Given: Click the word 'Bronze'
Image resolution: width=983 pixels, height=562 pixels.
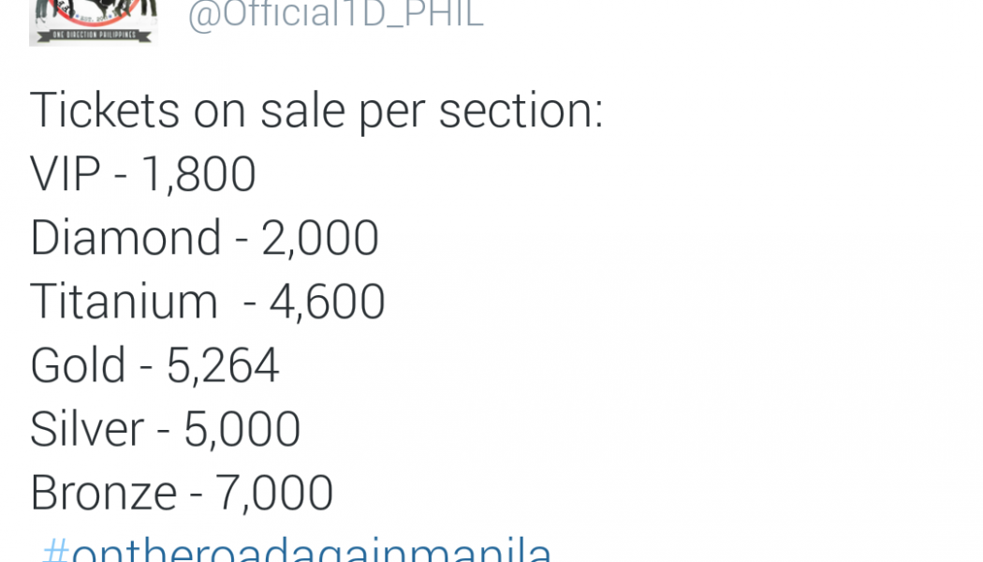Looking at the screenshot, I should [104, 494].
